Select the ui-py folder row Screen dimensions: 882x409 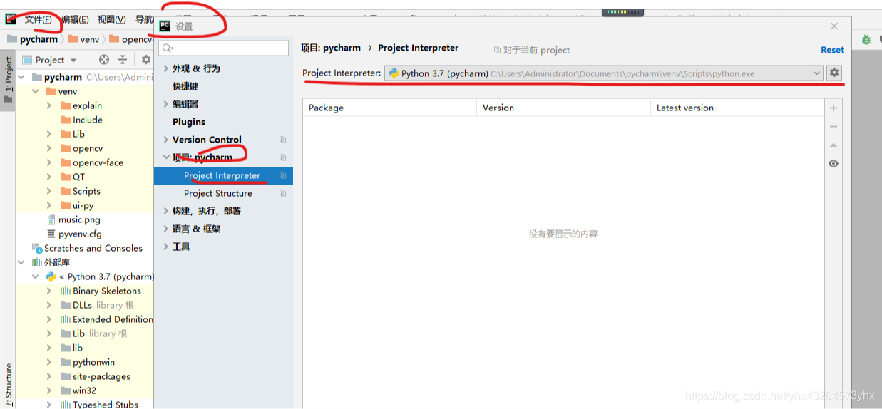(x=84, y=205)
